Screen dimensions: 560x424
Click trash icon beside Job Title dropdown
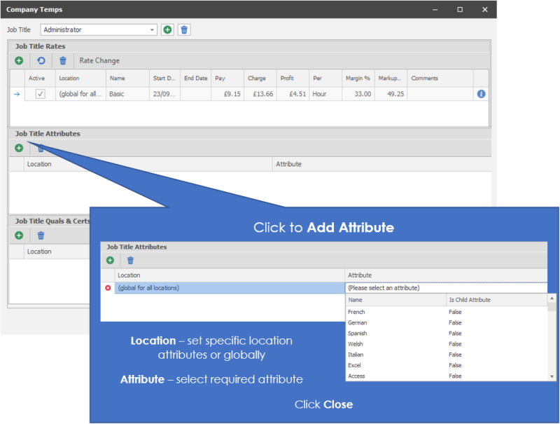point(183,29)
